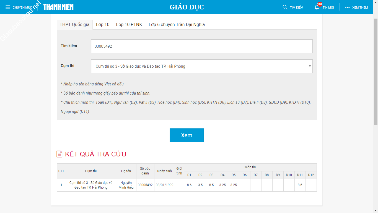Open the hamburger Chuyên mục menu icon
This screenshot has height=213, width=378.
pos(8,7)
